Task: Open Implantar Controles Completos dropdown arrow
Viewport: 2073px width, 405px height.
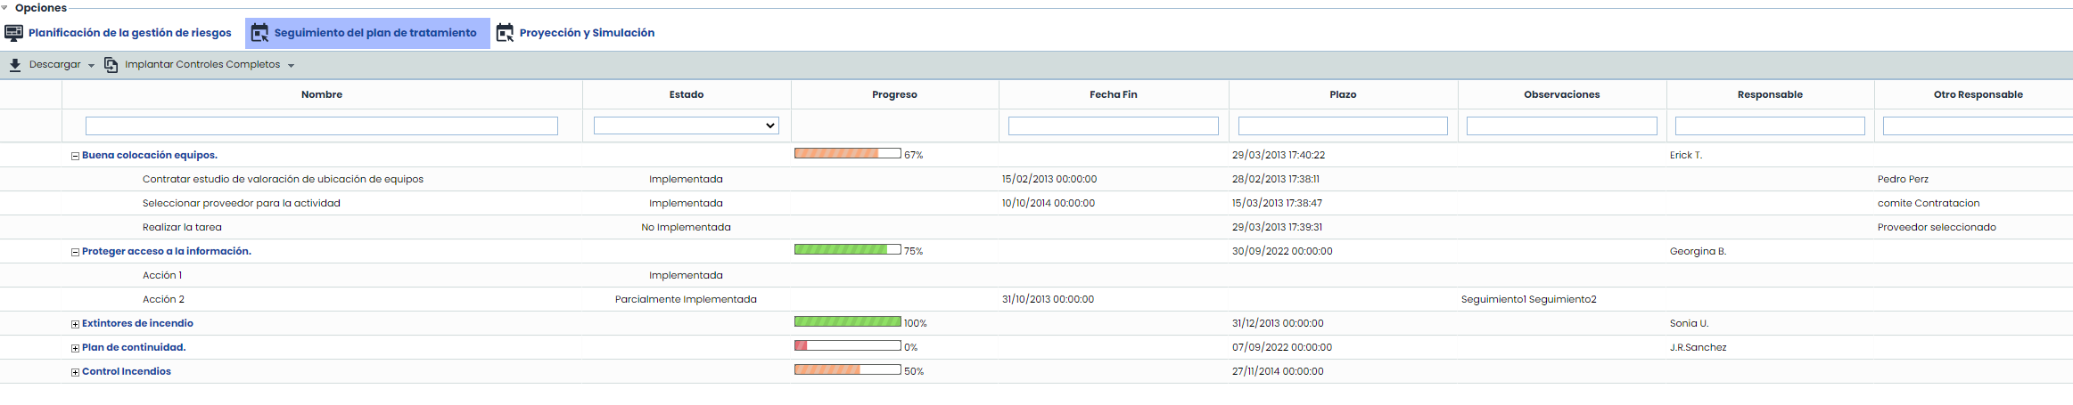Action: [291, 66]
